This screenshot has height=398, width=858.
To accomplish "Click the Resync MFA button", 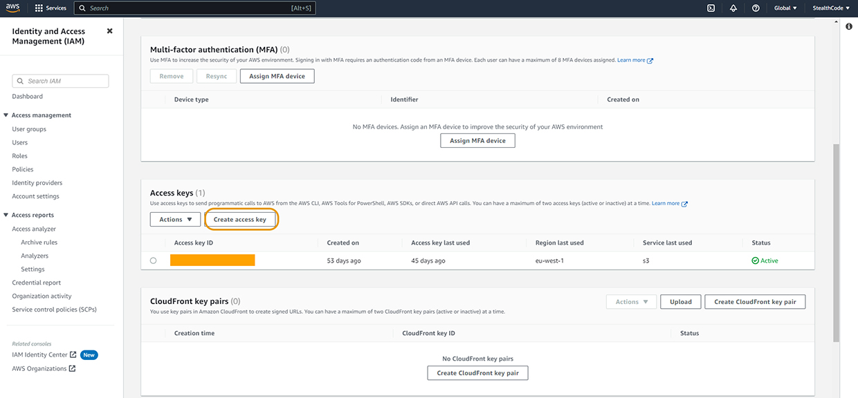I will click(x=217, y=76).
